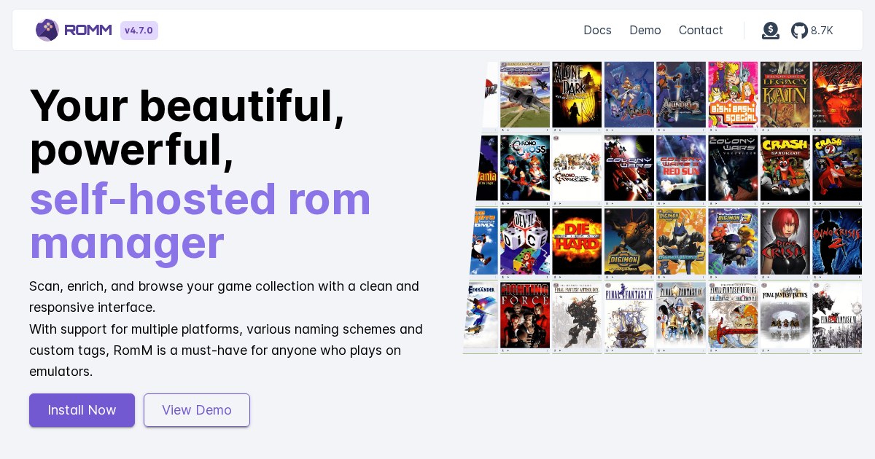Open the Demo navigation link
This screenshot has height=459, width=875.
645,30
